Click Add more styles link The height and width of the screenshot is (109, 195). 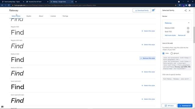point(170,35)
